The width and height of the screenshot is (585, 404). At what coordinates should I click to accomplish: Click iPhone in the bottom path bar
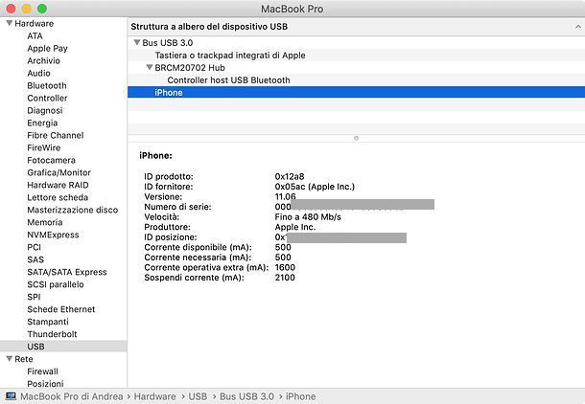(x=301, y=396)
